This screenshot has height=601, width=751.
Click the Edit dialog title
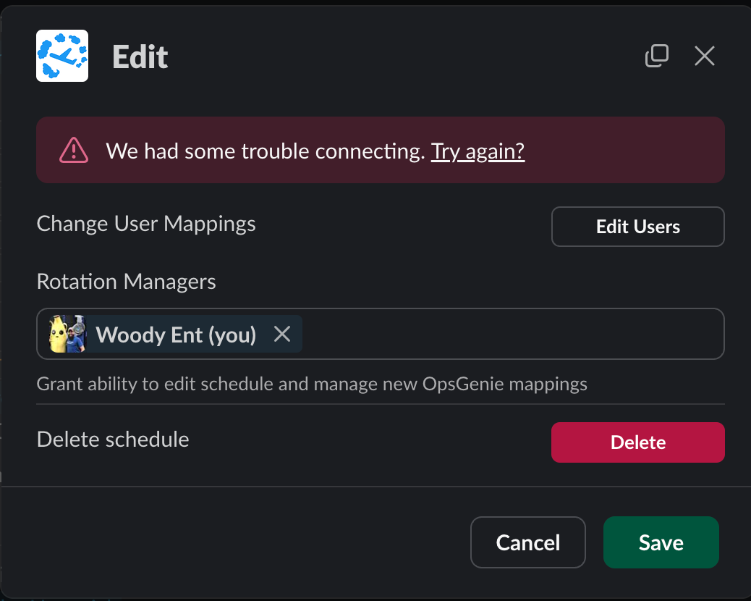pyautogui.click(x=140, y=56)
